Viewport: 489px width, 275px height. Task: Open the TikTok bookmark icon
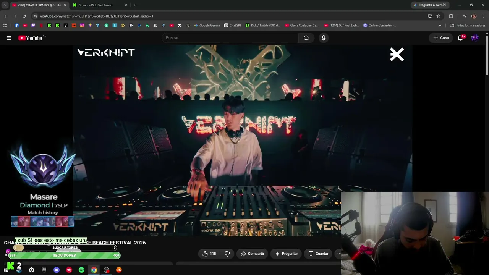pyautogui.click(x=66, y=26)
